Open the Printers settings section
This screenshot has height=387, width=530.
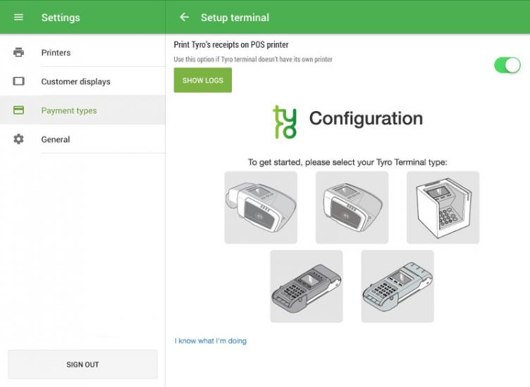(56, 53)
